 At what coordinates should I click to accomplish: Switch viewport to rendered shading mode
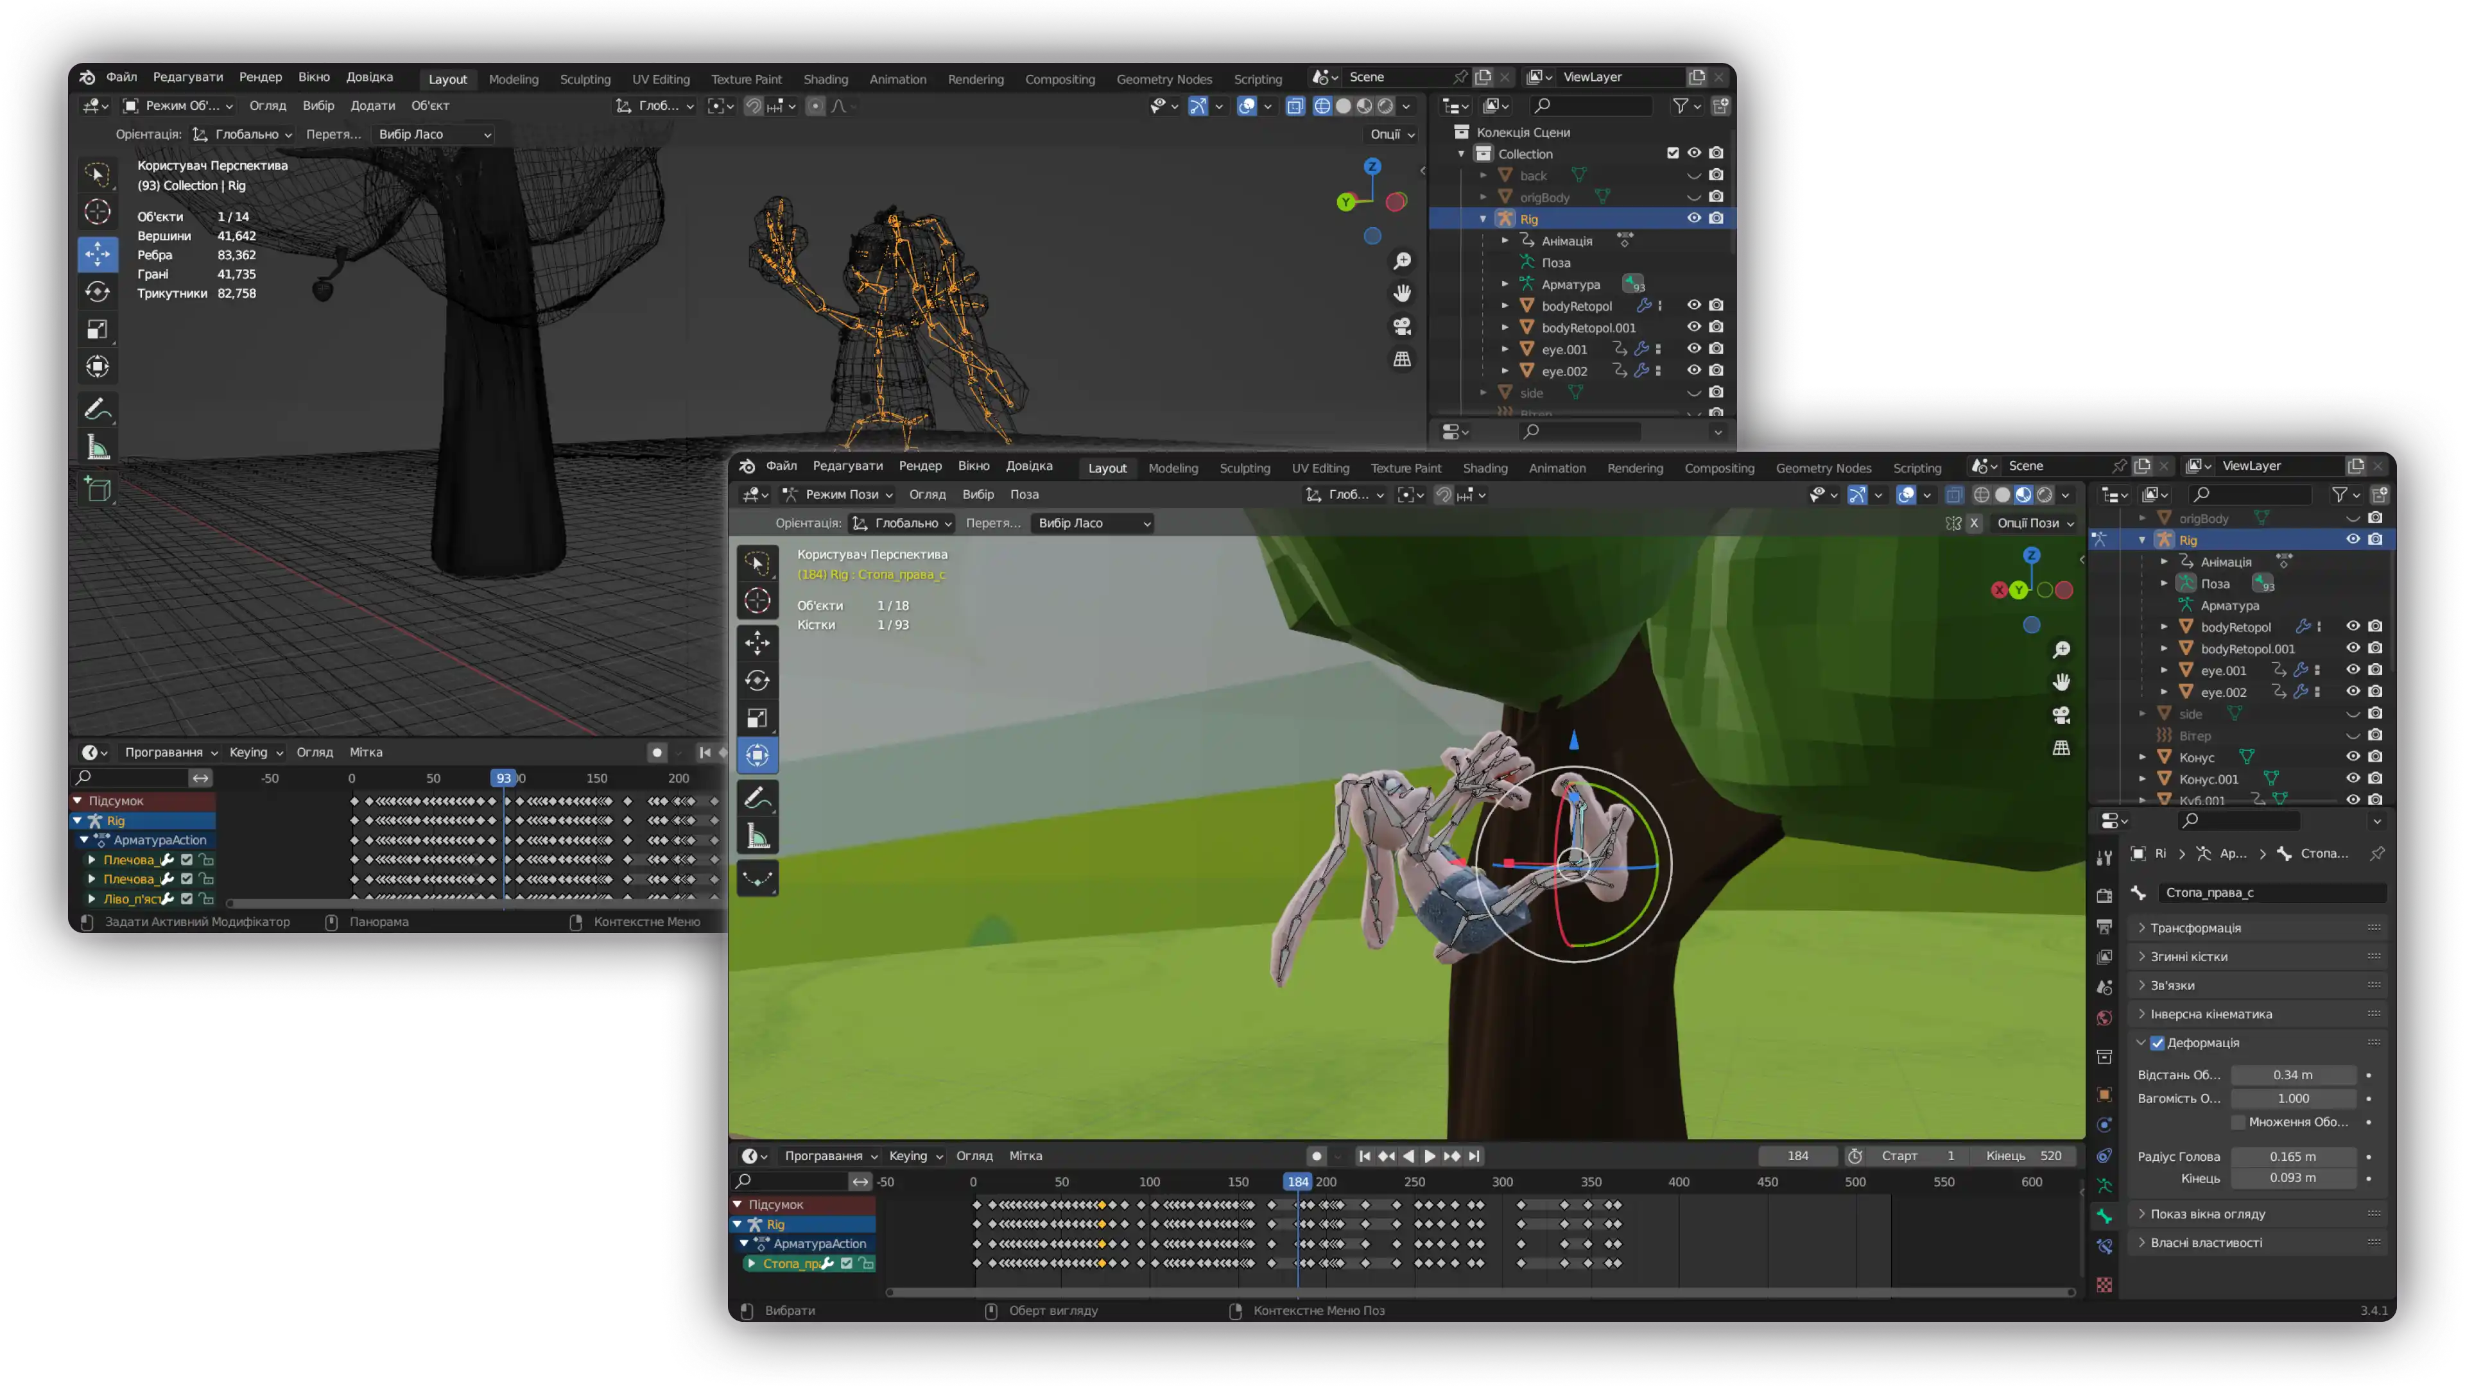(x=2045, y=495)
